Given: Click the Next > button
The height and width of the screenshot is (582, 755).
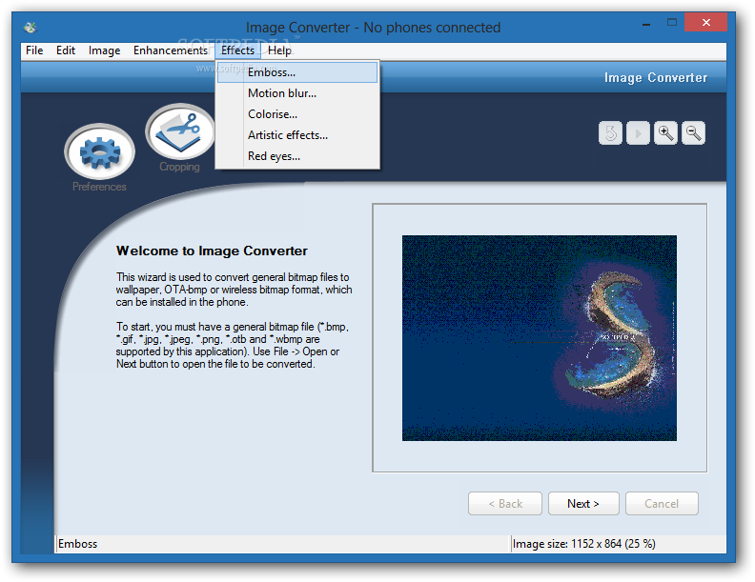Looking at the screenshot, I should point(583,504).
